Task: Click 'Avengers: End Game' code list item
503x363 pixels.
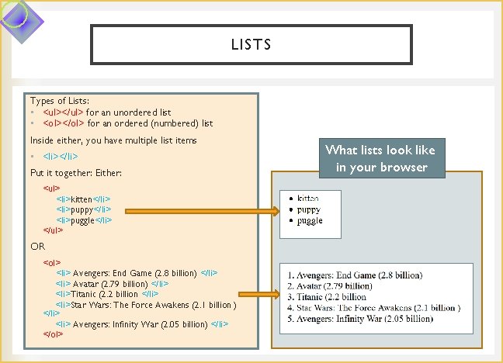Action: (x=137, y=273)
